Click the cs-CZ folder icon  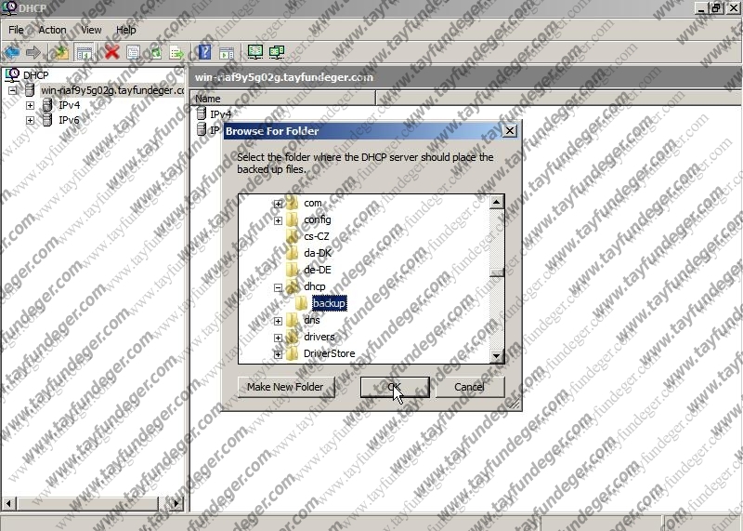pyautogui.click(x=293, y=236)
